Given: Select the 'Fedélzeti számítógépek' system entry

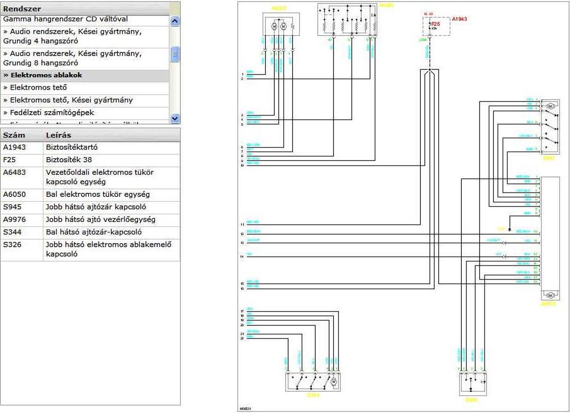Looking at the screenshot, I should point(85,112).
